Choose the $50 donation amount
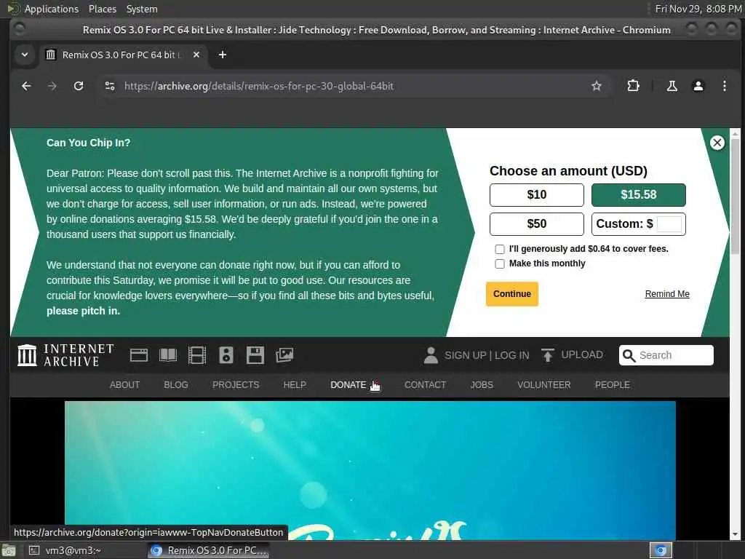This screenshot has width=745, height=559. click(x=536, y=224)
